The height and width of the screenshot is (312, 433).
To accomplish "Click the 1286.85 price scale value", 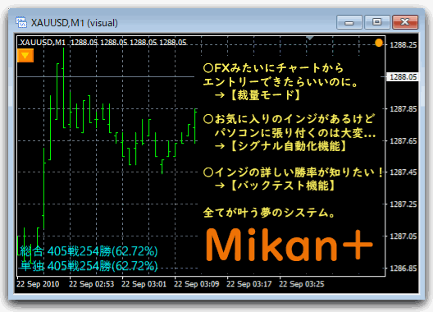I will click(403, 268).
